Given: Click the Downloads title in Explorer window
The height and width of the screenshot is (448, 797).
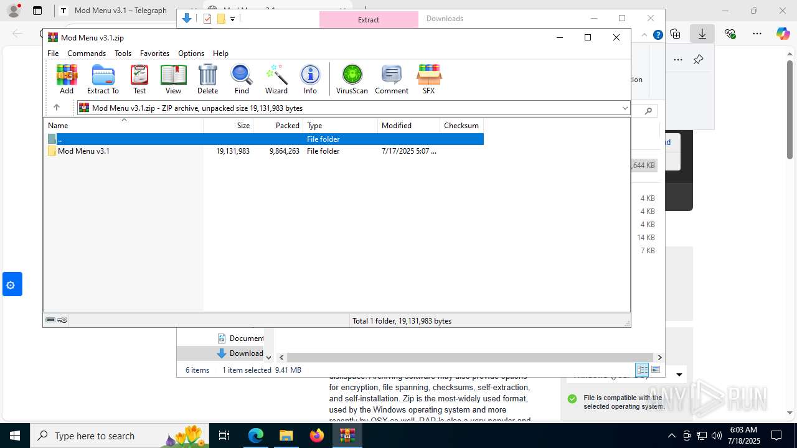Looking at the screenshot, I should [x=445, y=19].
